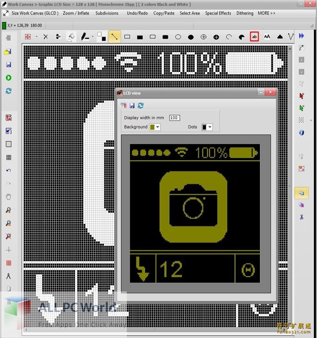Image resolution: width=317 pixels, height=338 pixels.
Task: Open the Dithering menu
Action: [245, 13]
